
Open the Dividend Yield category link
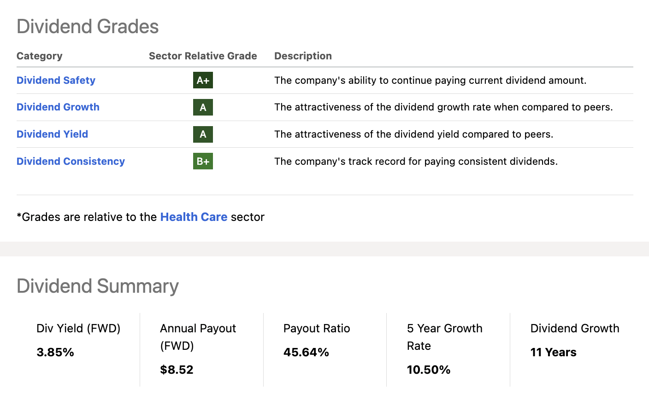click(x=52, y=134)
